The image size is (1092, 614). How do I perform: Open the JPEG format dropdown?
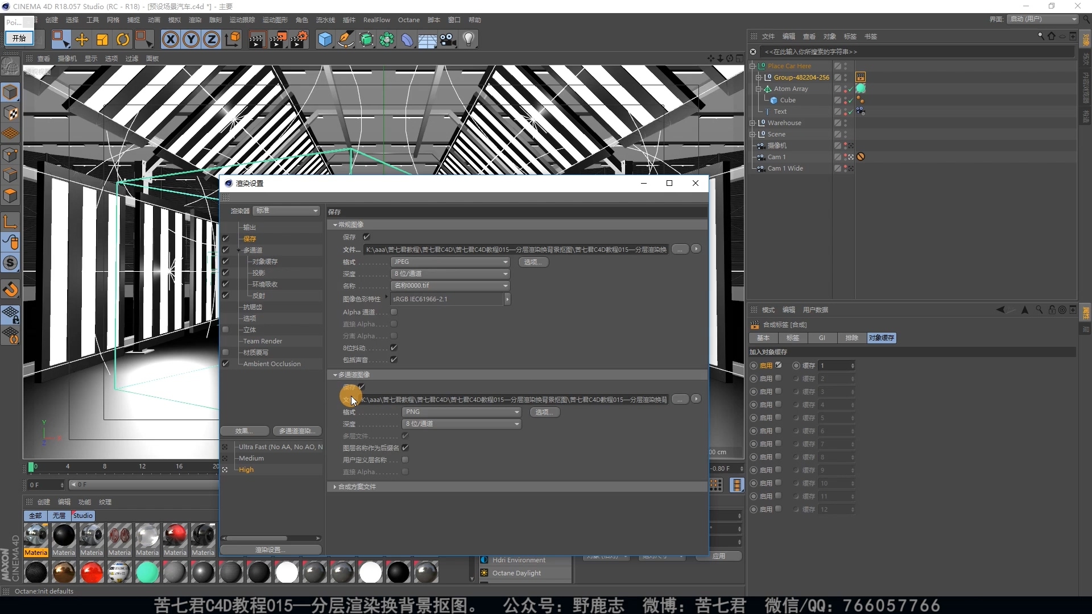coord(450,262)
